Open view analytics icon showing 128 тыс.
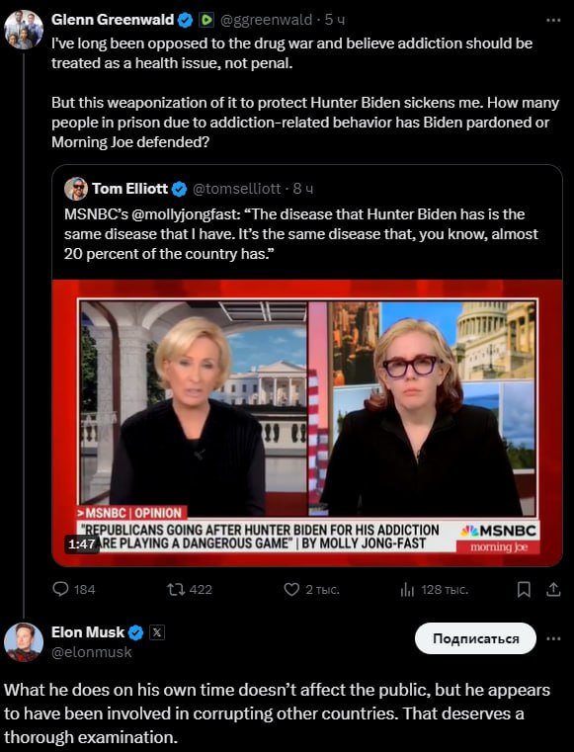The height and width of the screenshot is (752, 574). 407,589
